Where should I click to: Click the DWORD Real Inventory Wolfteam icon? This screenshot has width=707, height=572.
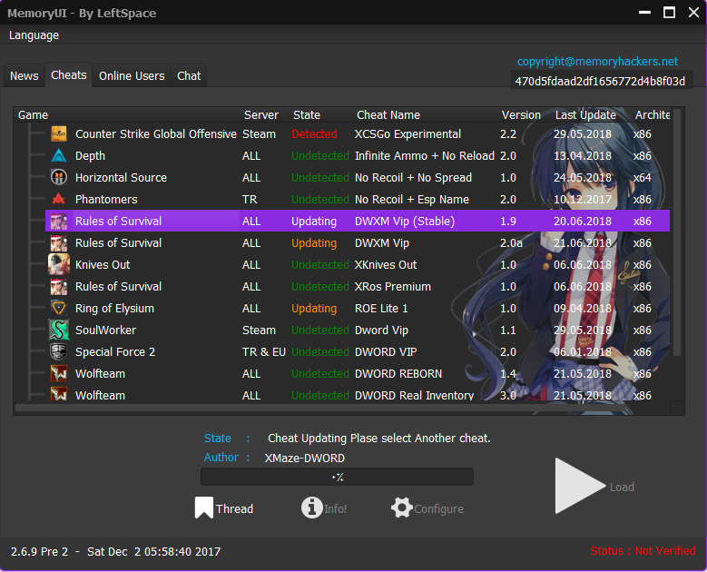point(59,395)
